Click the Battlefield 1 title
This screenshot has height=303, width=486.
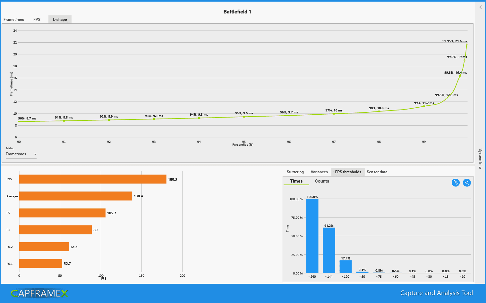click(x=237, y=12)
